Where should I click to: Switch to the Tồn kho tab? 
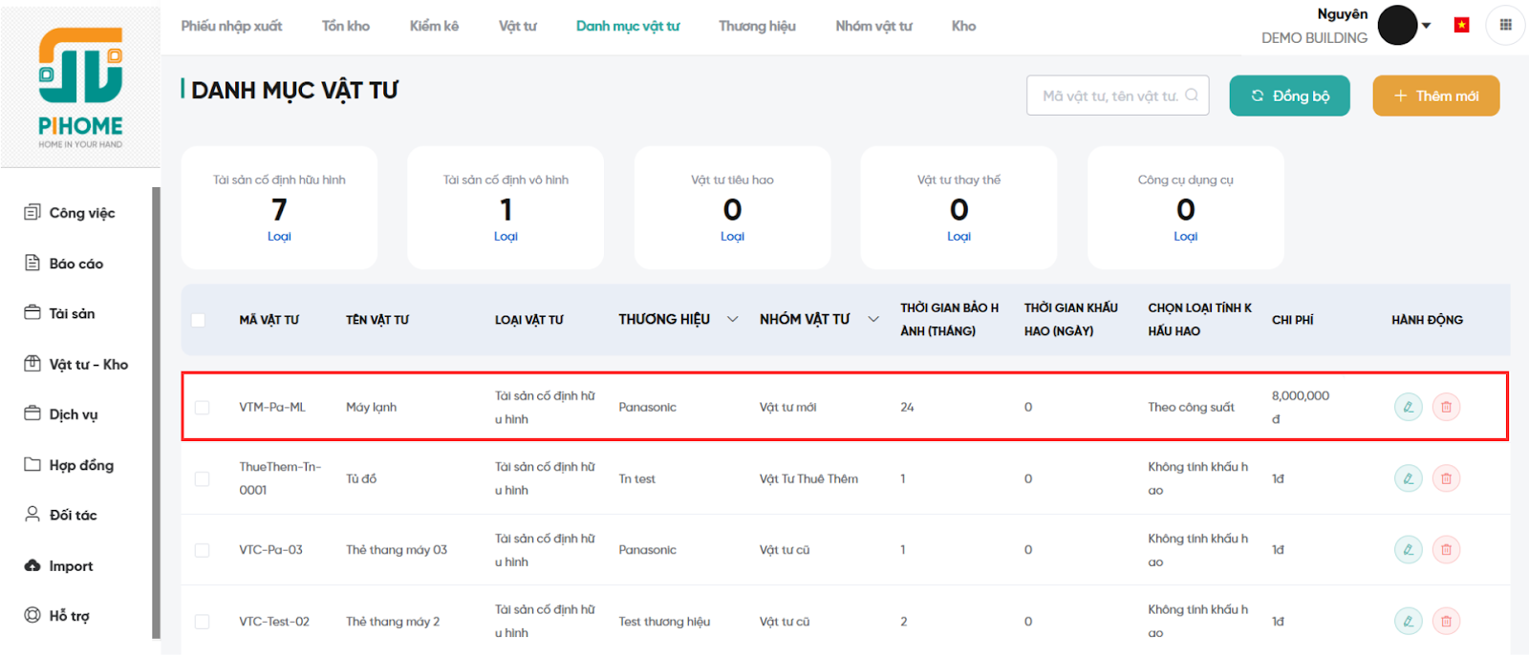345,26
